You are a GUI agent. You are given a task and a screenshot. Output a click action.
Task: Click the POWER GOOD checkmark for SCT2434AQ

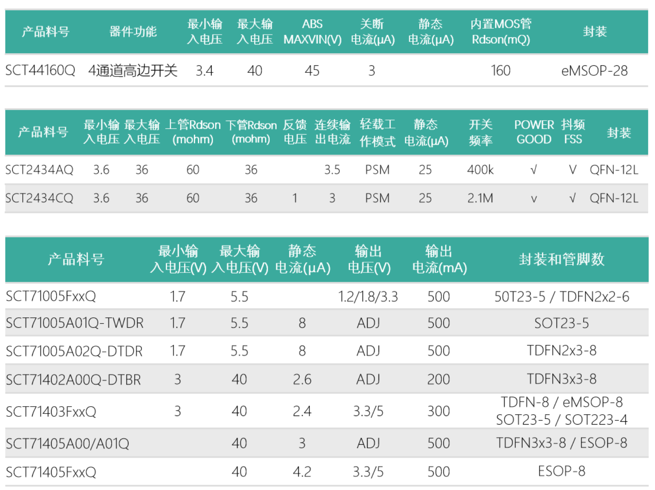point(533,169)
